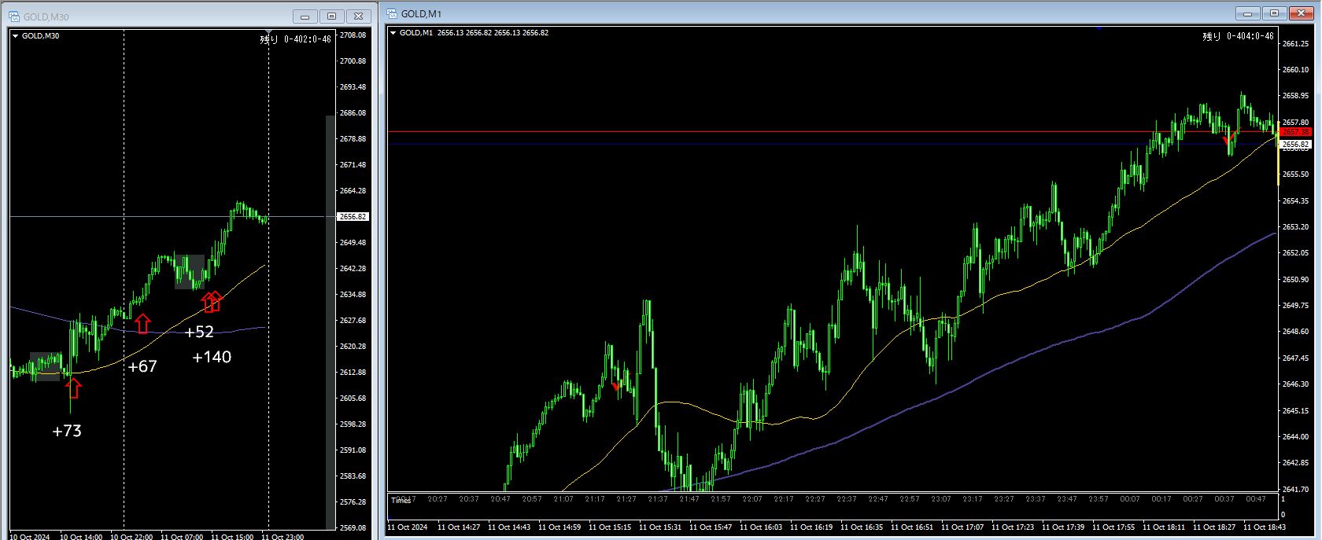Expand the GOLD,M1 chart dropdown triangle
1322x540 pixels.
(393, 33)
